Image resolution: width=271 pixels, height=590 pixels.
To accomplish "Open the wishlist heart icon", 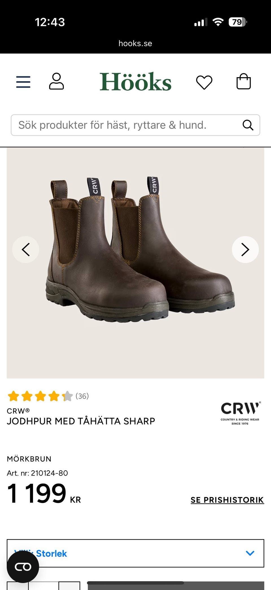I will 204,83.
